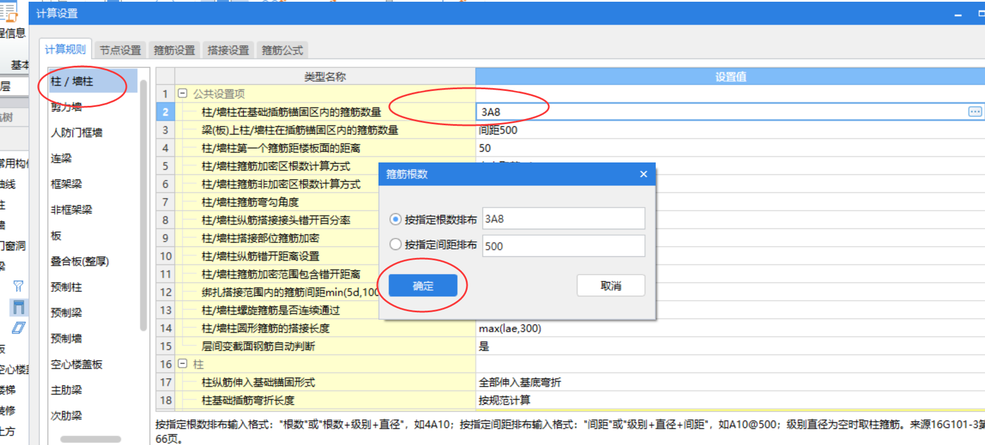985x445 pixels.
Task: Select 人防门框墙 in the component list
Action: click(77, 133)
